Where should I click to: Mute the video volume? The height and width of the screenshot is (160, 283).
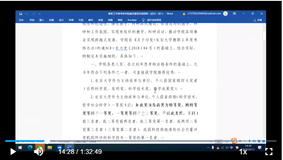pyautogui.click(x=39, y=151)
